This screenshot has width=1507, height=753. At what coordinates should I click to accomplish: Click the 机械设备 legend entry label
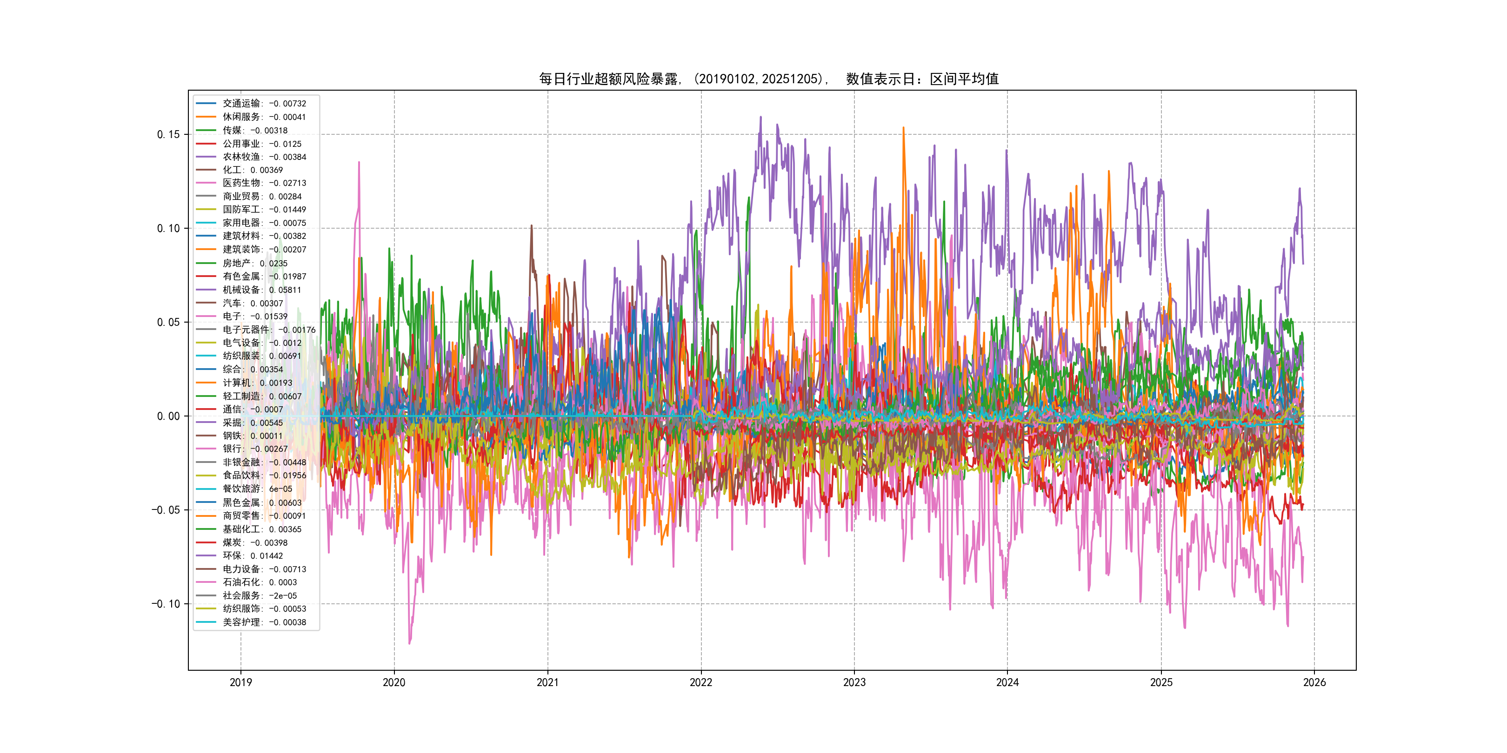pos(261,290)
